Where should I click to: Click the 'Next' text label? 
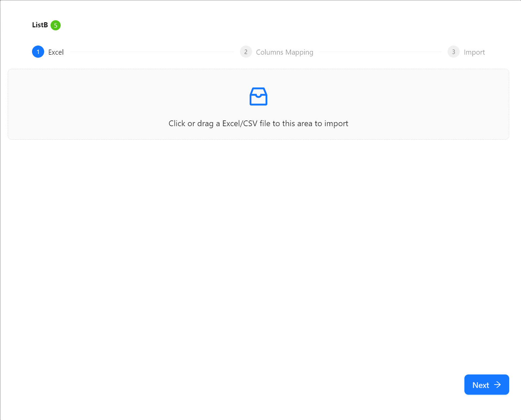(481, 385)
